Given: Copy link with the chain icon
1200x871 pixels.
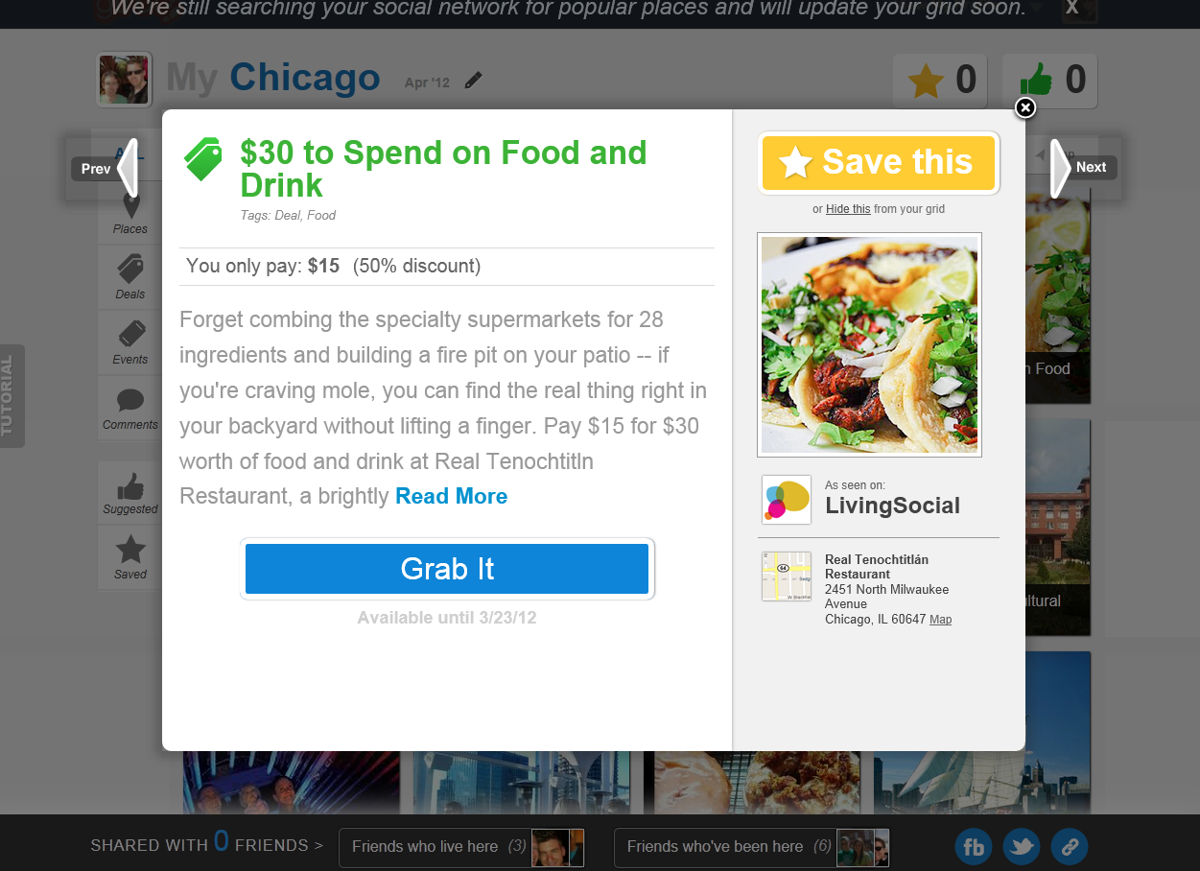Looking at the screenshot, I should click(x=1070, y=847).
